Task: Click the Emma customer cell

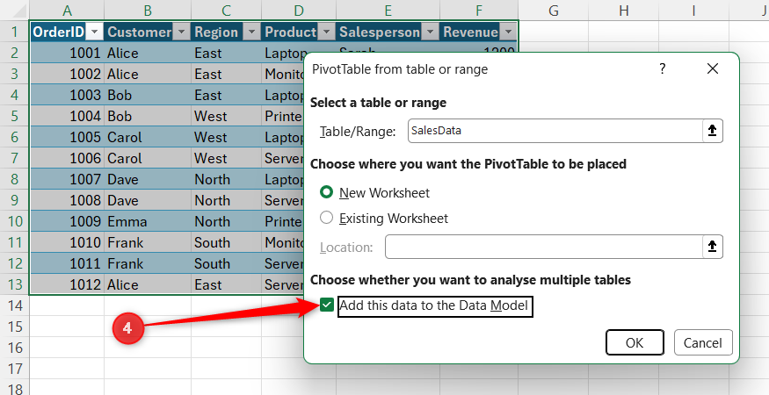Action: [148, 221]
